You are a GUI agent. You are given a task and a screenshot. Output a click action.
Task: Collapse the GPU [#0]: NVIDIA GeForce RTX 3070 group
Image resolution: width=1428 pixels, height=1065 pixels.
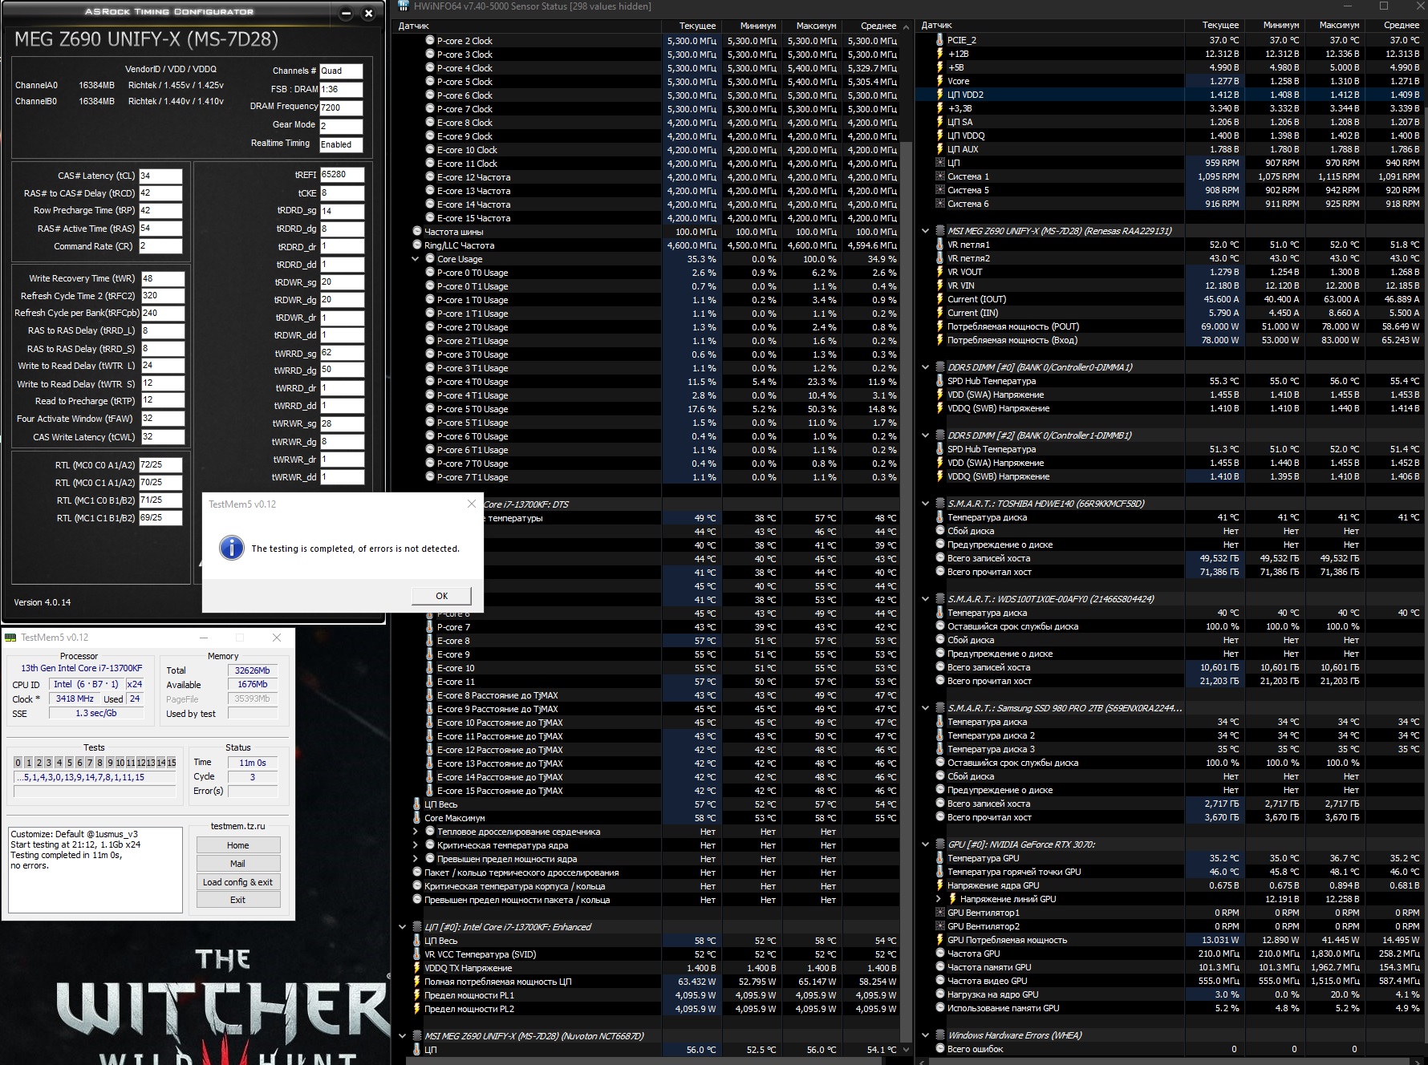926,844
